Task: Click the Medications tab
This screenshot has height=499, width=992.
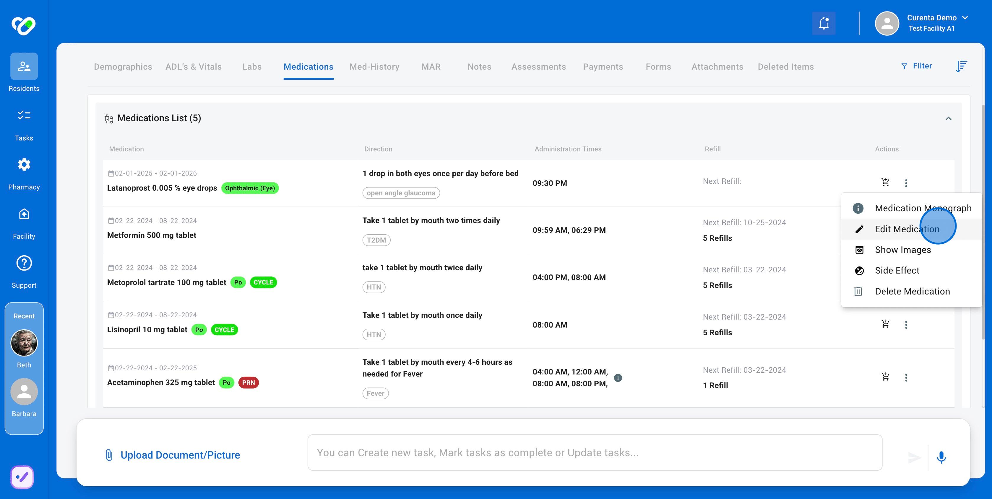Action: pos(309,66)
